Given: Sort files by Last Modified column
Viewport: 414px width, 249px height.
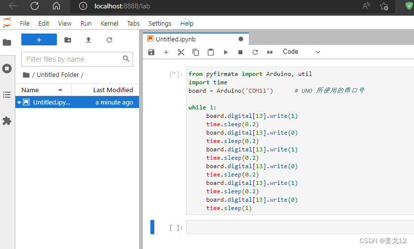Looking at the screenshot, I should (x=105, y=90).
